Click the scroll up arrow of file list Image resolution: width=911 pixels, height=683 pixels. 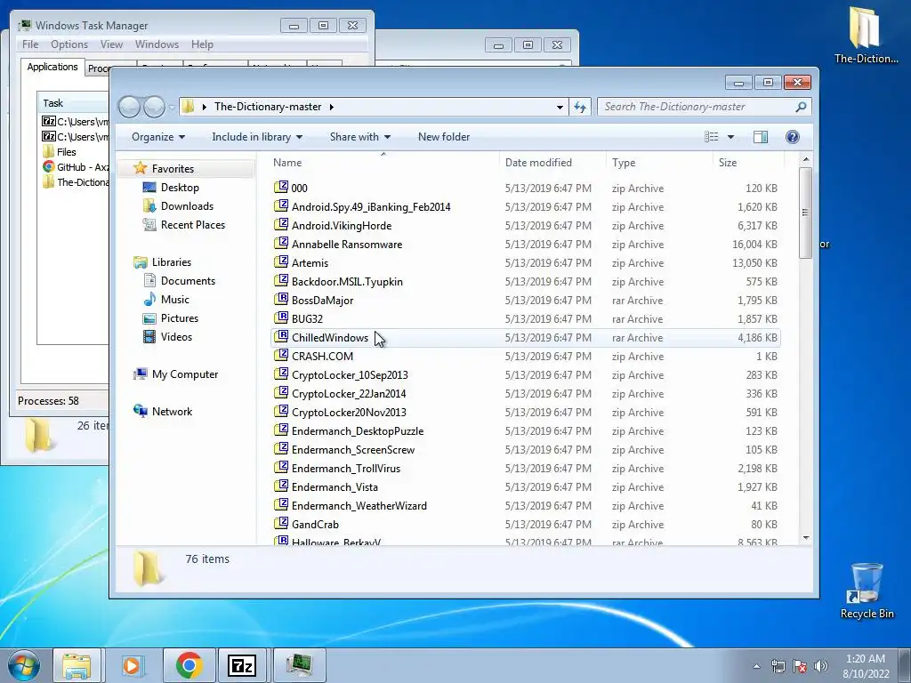tap(806, 159)
